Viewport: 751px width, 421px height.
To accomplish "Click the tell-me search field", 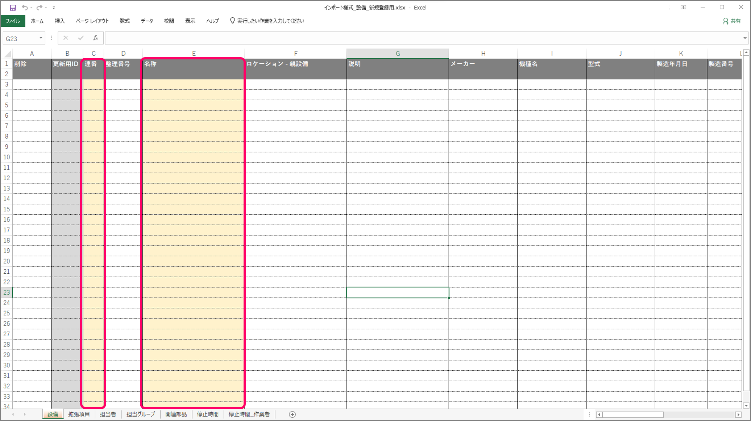I will coord(270,21).
